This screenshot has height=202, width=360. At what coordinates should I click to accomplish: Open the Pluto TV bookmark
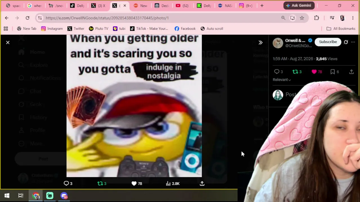coord(98,29)
